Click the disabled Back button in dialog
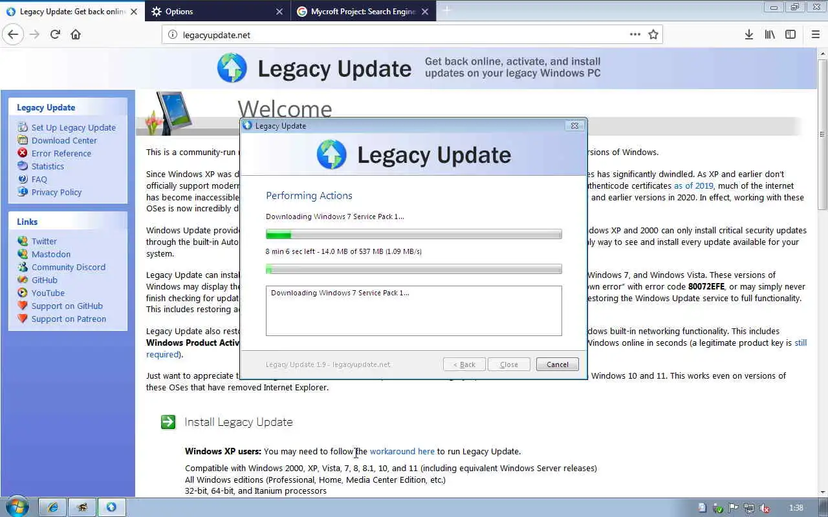The image size is (828, 517). 464,364
